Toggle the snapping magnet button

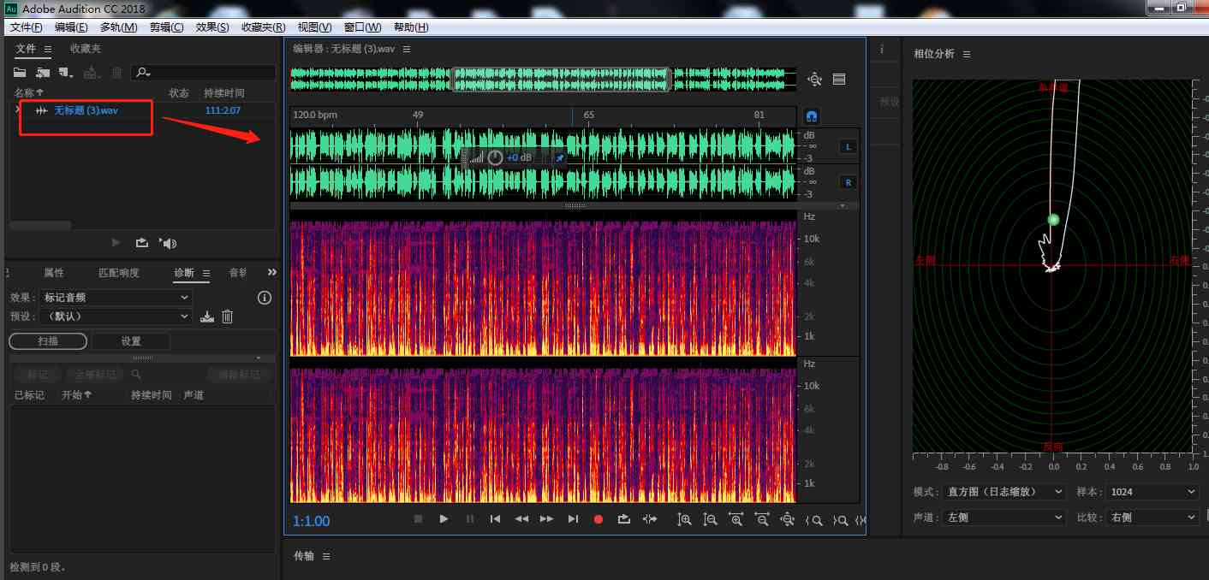coord(812,115)
